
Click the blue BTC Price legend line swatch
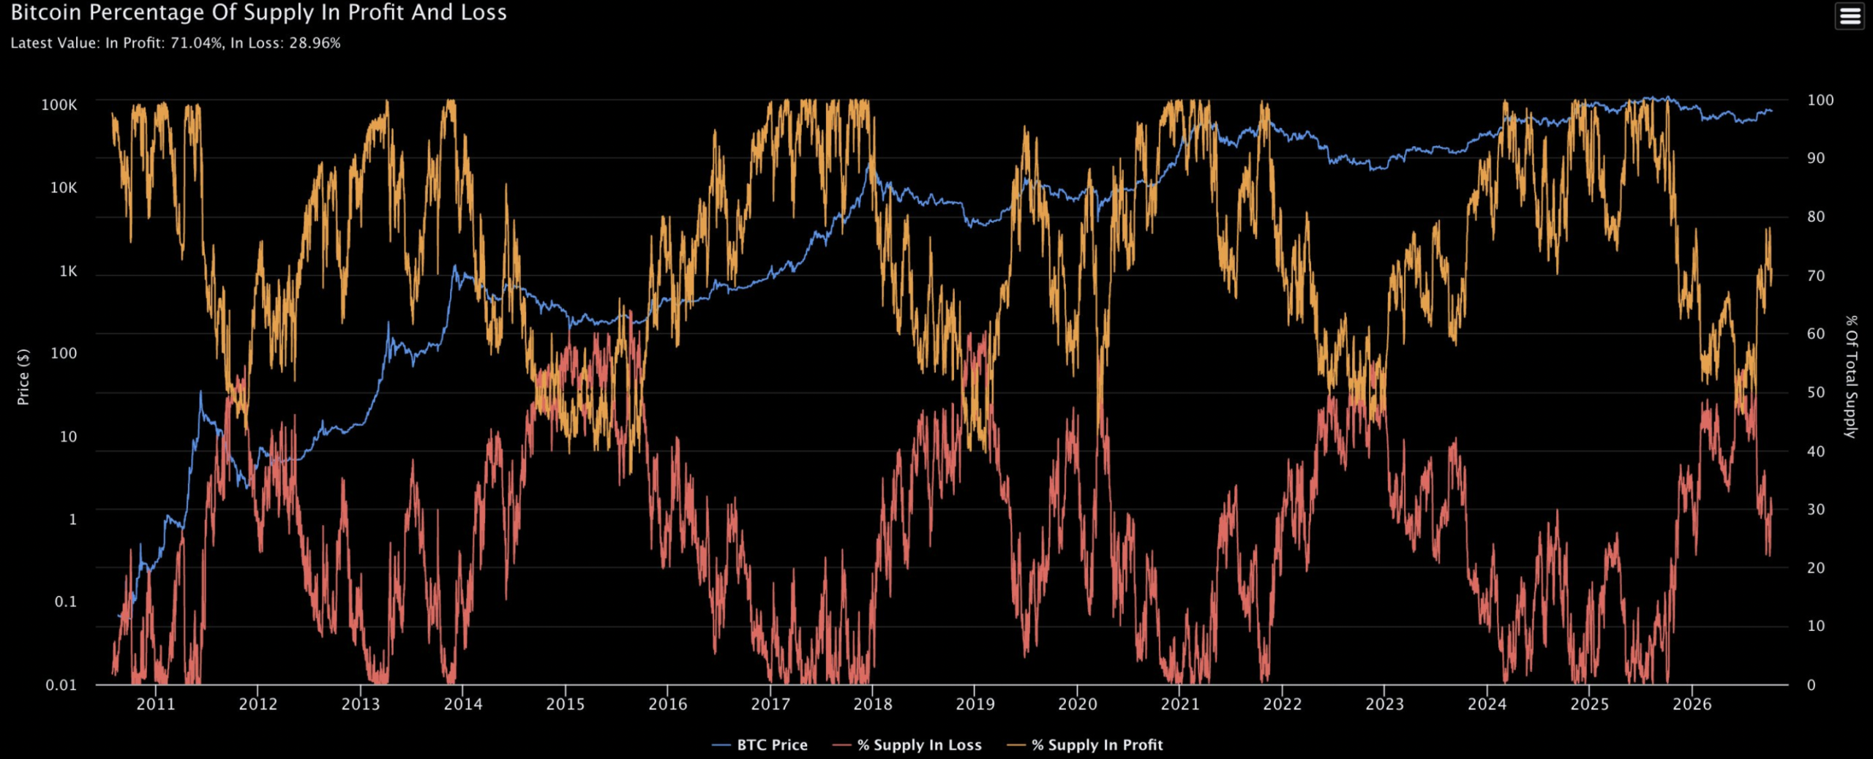pyautogui.click(x=721, y=745)
